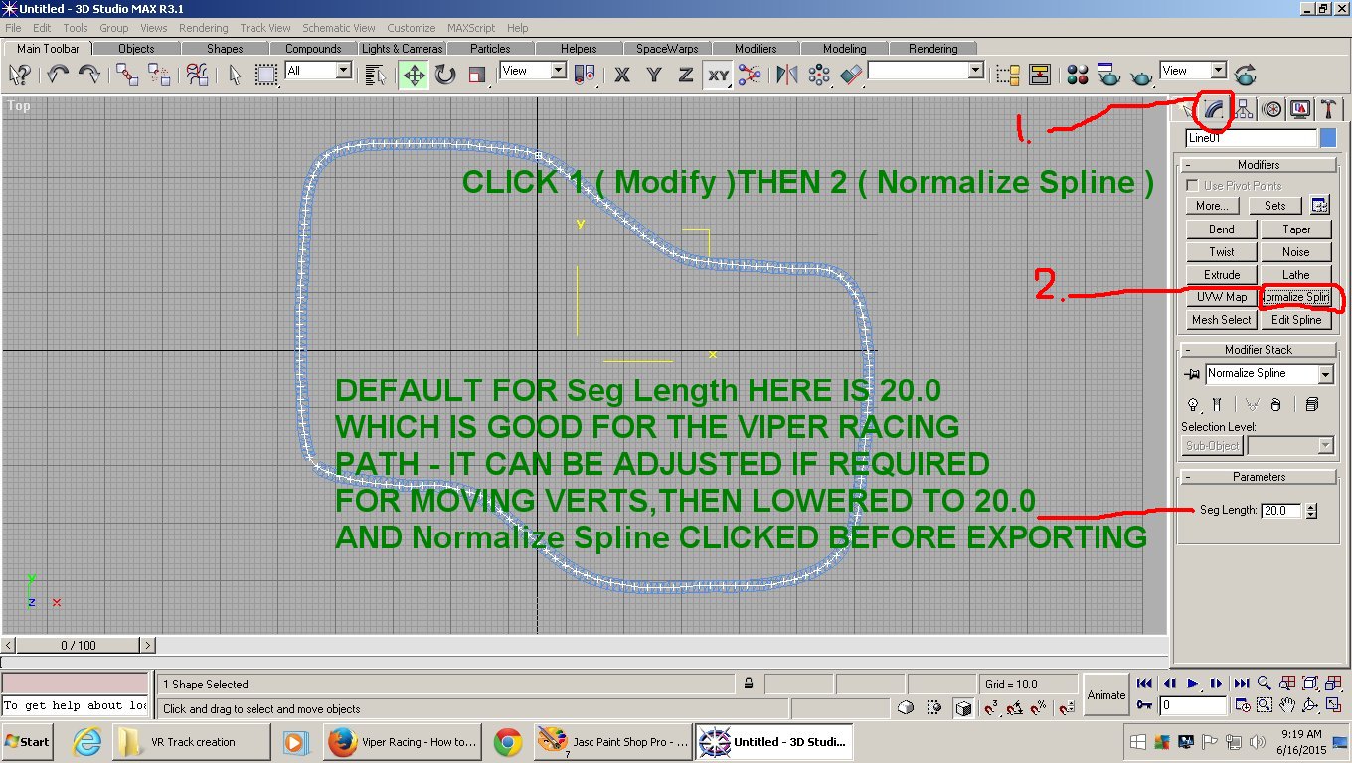Click the More... modifiers button
This screenshot has width=1352, height=763.
click(x=1211, y=206)
